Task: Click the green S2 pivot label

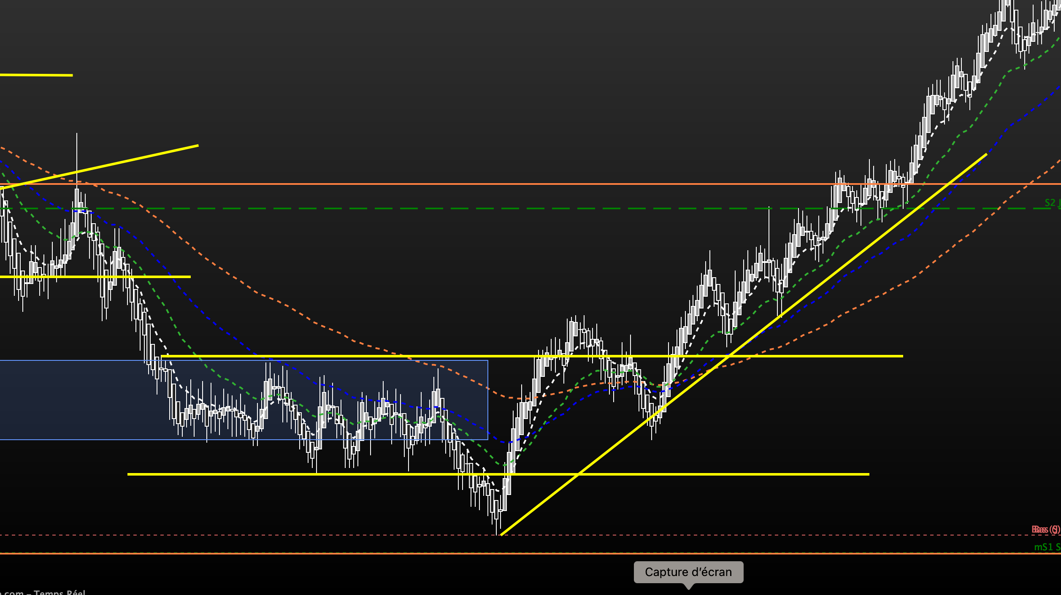Action: (1051, 203)
